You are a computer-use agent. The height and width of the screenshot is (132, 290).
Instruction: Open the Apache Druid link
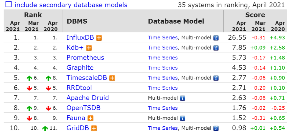click(88, 98)
